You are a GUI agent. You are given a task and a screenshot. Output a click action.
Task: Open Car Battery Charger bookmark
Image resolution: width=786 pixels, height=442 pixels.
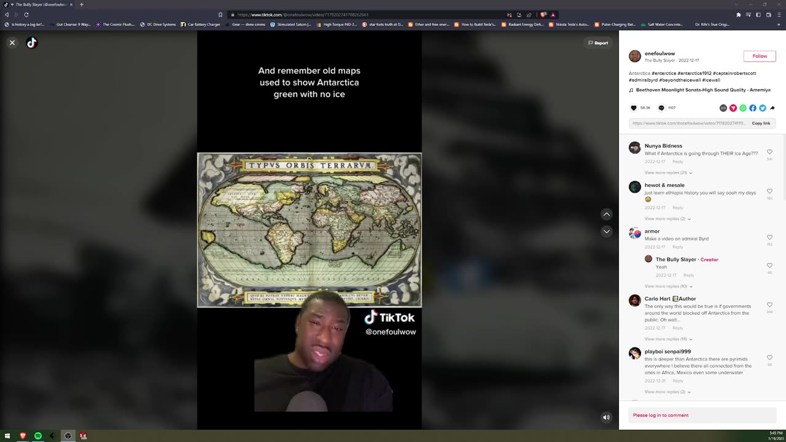pyautogui.click(x=201, y=25)
